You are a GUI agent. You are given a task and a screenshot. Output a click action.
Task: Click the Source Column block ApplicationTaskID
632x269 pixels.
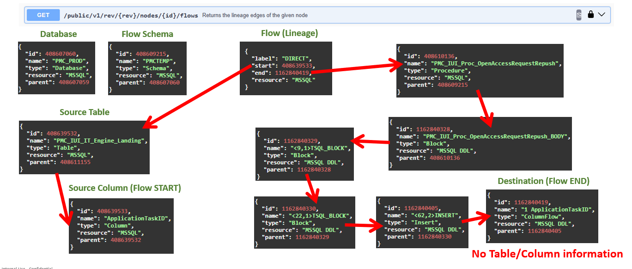tap(121, 226)
